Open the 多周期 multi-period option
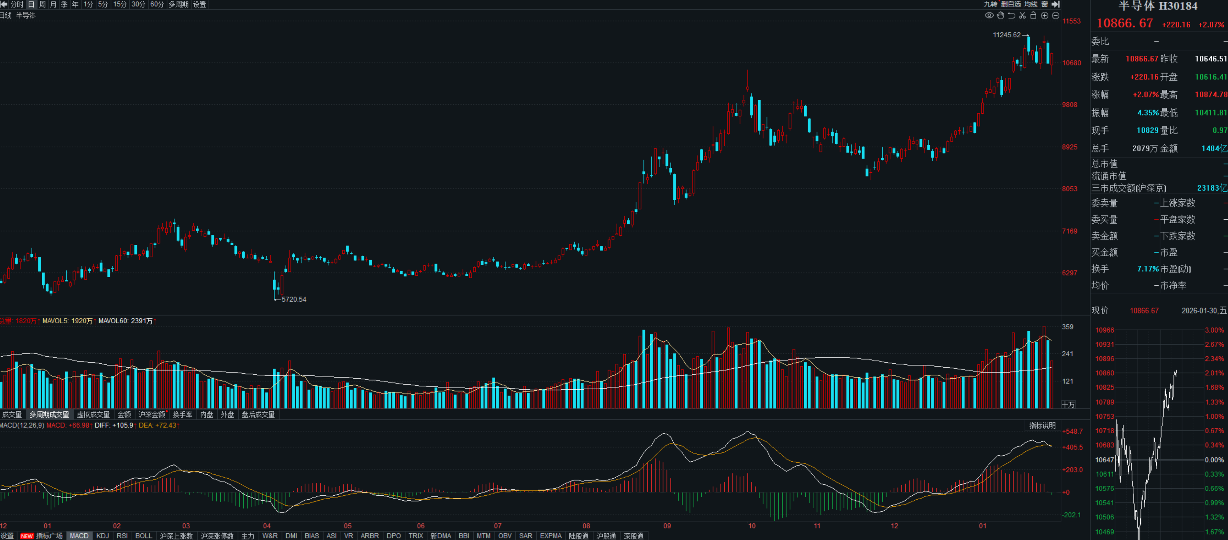1228x540 pixels. (178, 4)
